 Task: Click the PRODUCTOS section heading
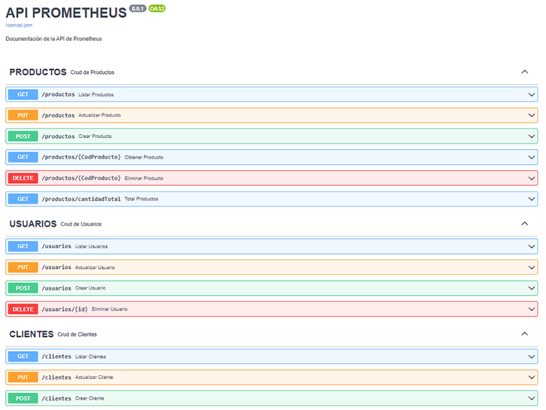[38, 72]
